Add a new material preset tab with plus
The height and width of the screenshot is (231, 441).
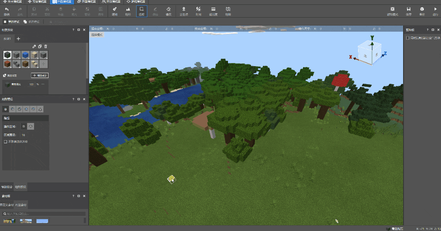tap(19, 39)
